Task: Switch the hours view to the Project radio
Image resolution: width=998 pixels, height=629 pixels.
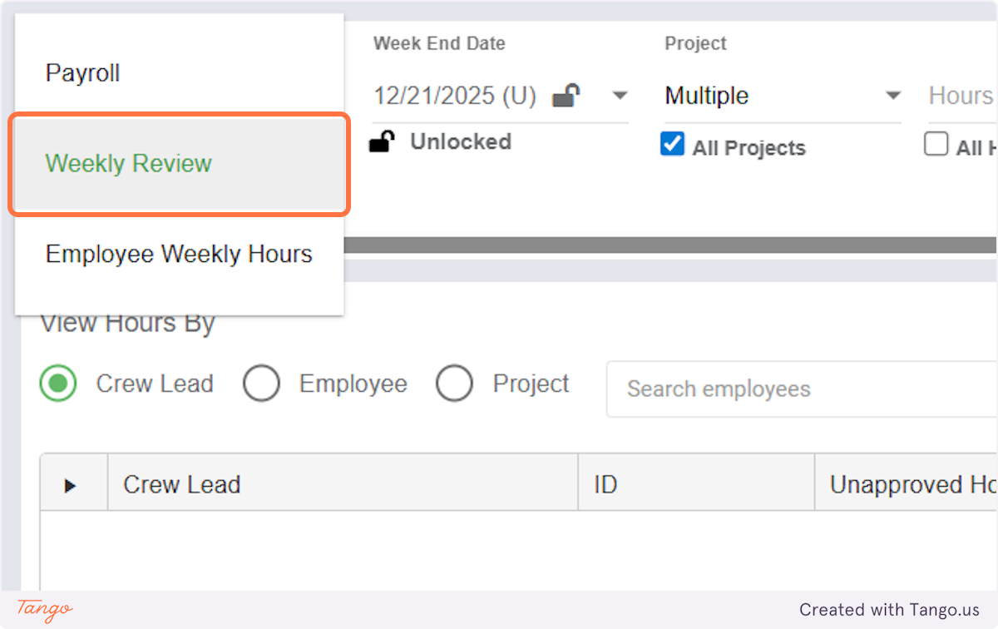Action: 455,384
